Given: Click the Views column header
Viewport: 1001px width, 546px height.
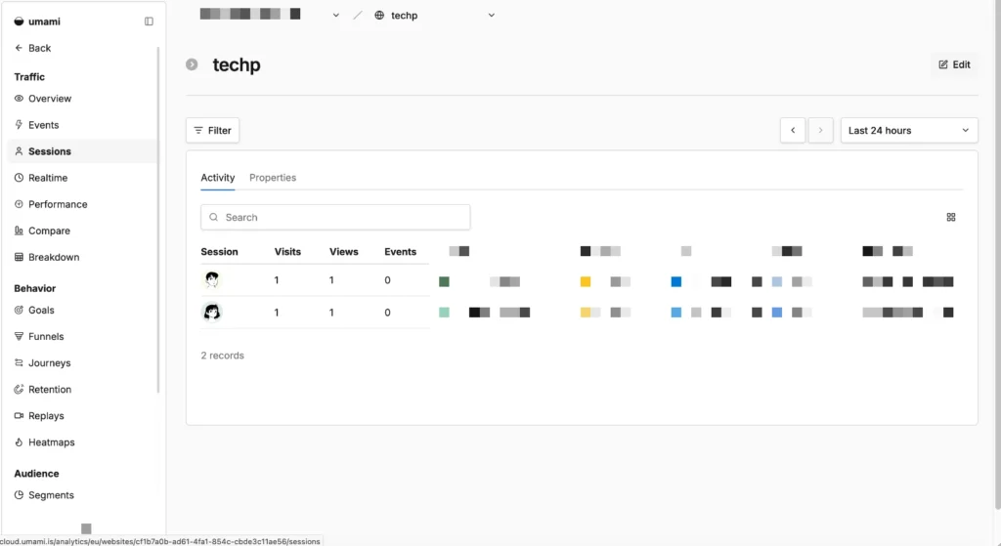Looking at the screenshot, I should click(343, 251).
